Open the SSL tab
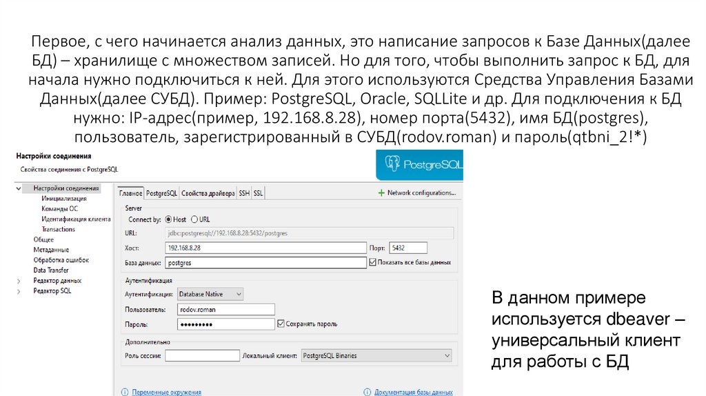706x396 pixels. click(258, 193)
